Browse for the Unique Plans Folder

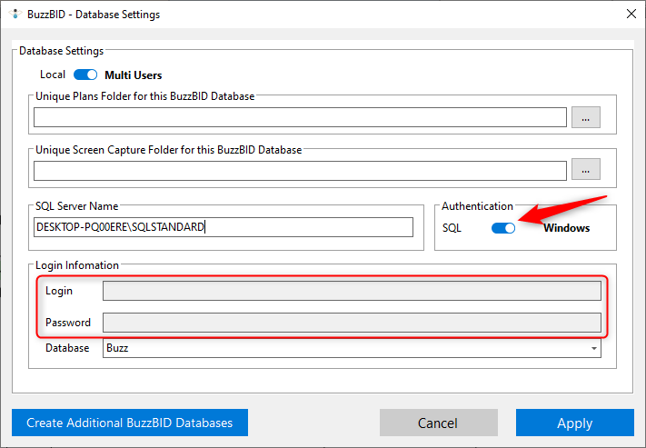[x=586, y=117]
